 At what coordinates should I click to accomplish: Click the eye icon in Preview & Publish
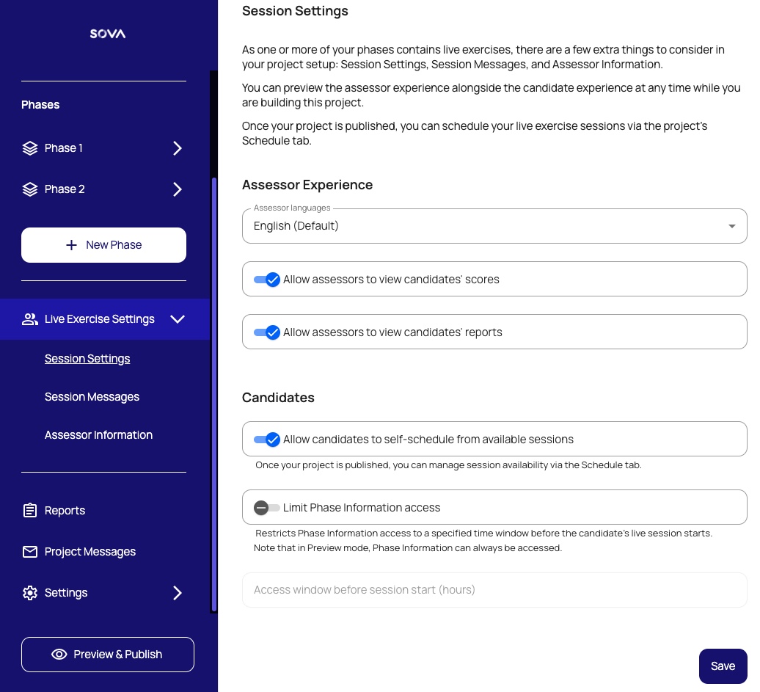[59, 655]
